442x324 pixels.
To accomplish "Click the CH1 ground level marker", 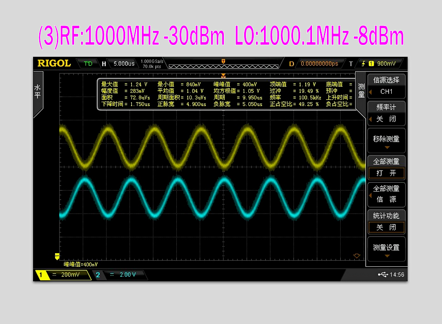I will [x=57, y=256].
